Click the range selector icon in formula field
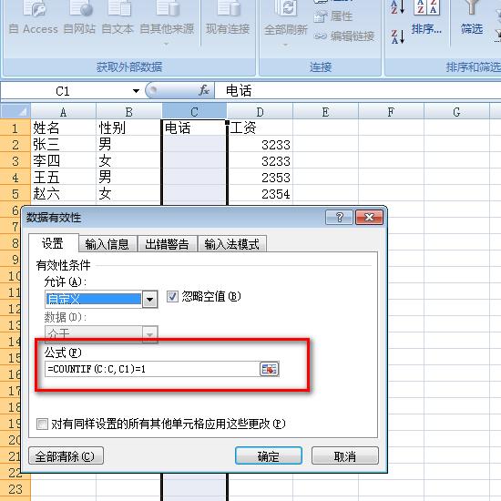 pyautogui.click(x=270, y=369)
